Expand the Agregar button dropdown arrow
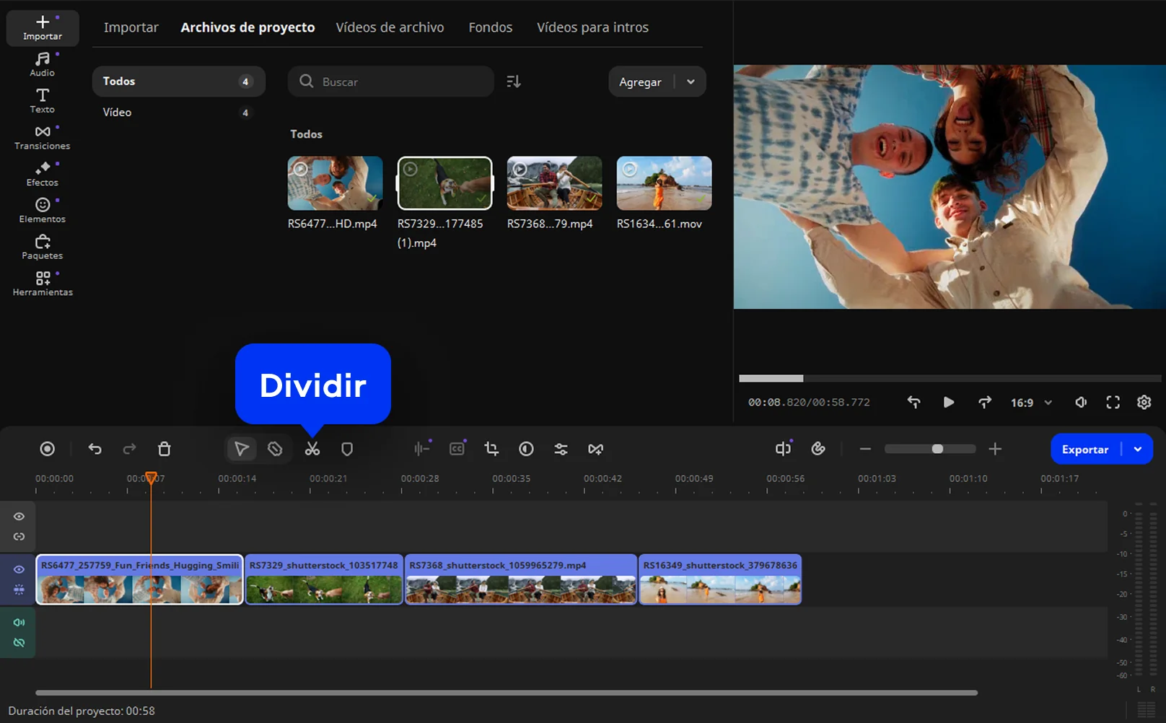The height and width of the screenshot is (723, 1166). pyautogui.click(x=691, y=82)
